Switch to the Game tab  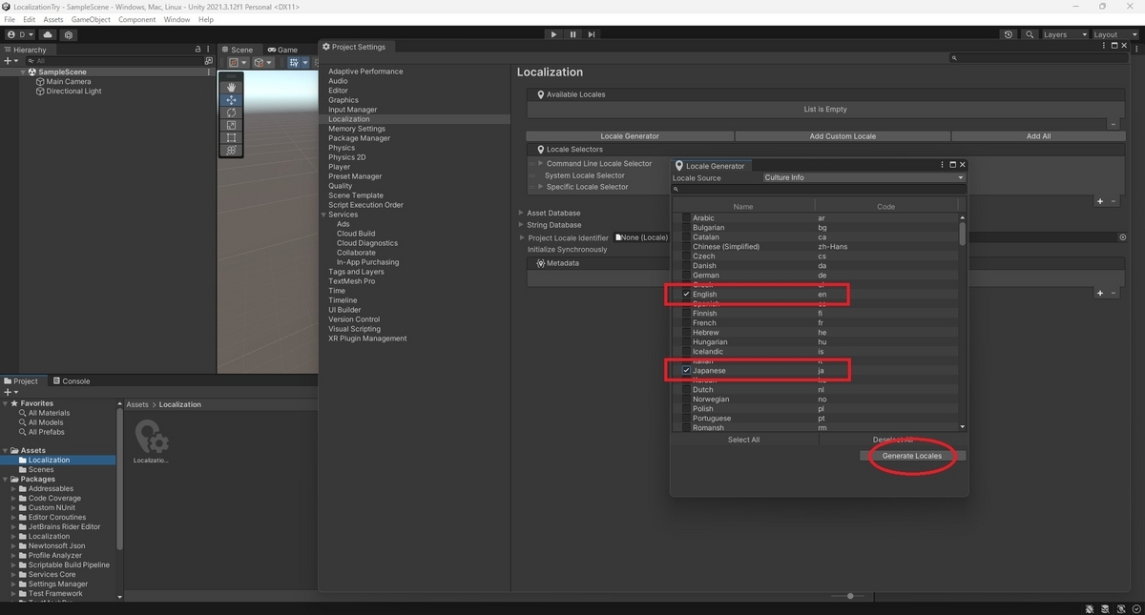point(282,49)
